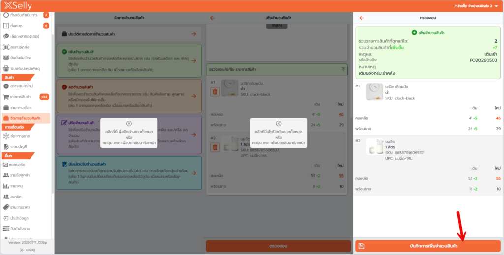The width and height of the screenshot is (504, 255).
Task: Click back arrow in เพิ่มจำนวนสินค้า panel header
Action: coord(213,18)
